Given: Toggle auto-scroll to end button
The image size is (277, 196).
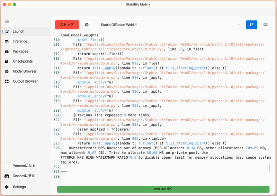Looking at the screenshot, I should (251, 25).
